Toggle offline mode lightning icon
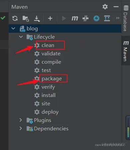 click(x=96, y=18)
